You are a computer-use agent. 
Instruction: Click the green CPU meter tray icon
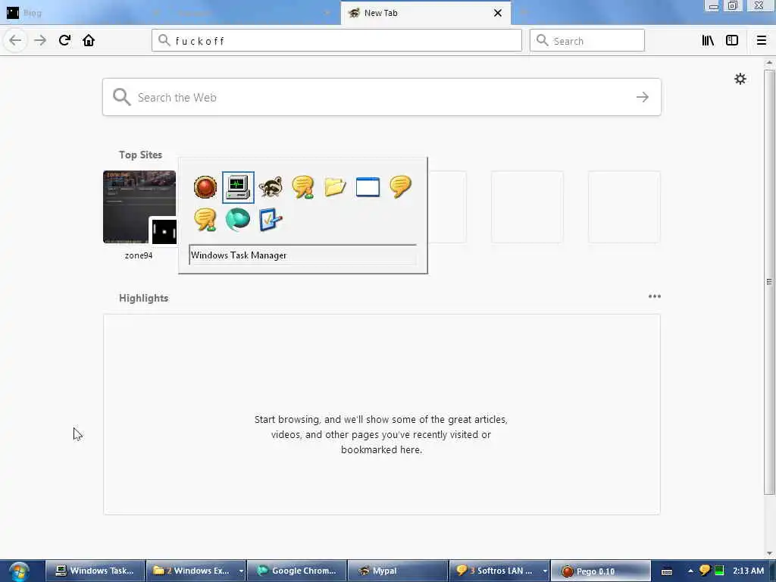tap(719, 571)
